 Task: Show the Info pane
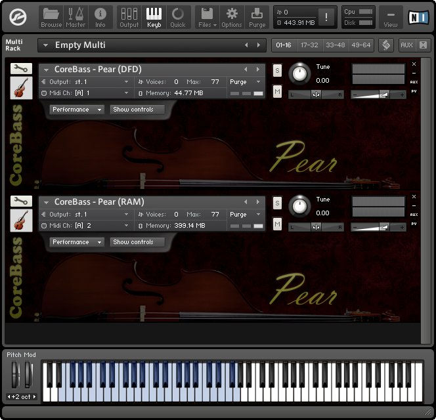click(x=100, y=17)
